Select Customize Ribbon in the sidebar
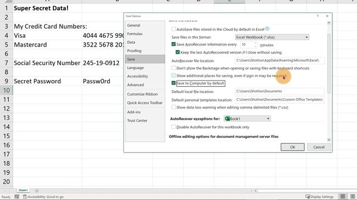Screen dimensions: 357x200 coord(142,94)
